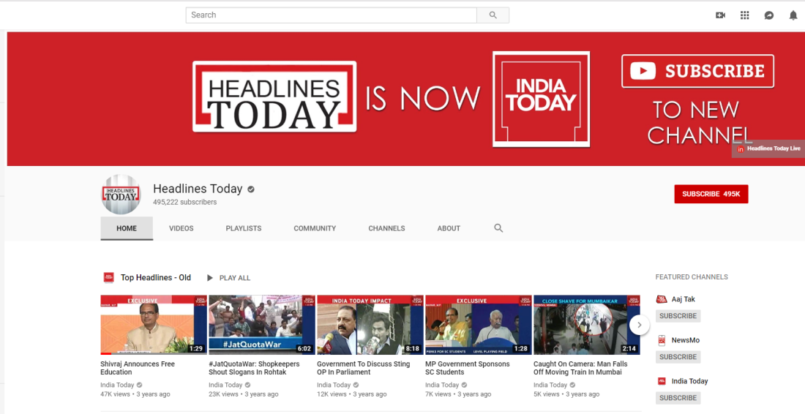This screenshot has height=414, width=805.
Task: Open the YouTube apps grid icon
Action: [744, 15]
